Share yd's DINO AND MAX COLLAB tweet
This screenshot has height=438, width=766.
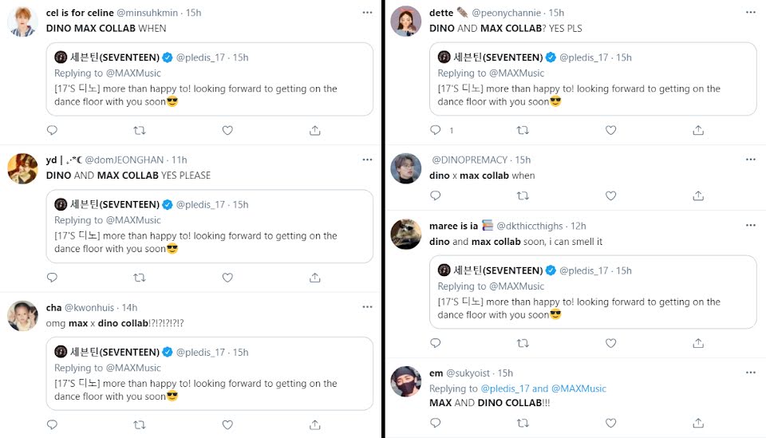[315, 278]
